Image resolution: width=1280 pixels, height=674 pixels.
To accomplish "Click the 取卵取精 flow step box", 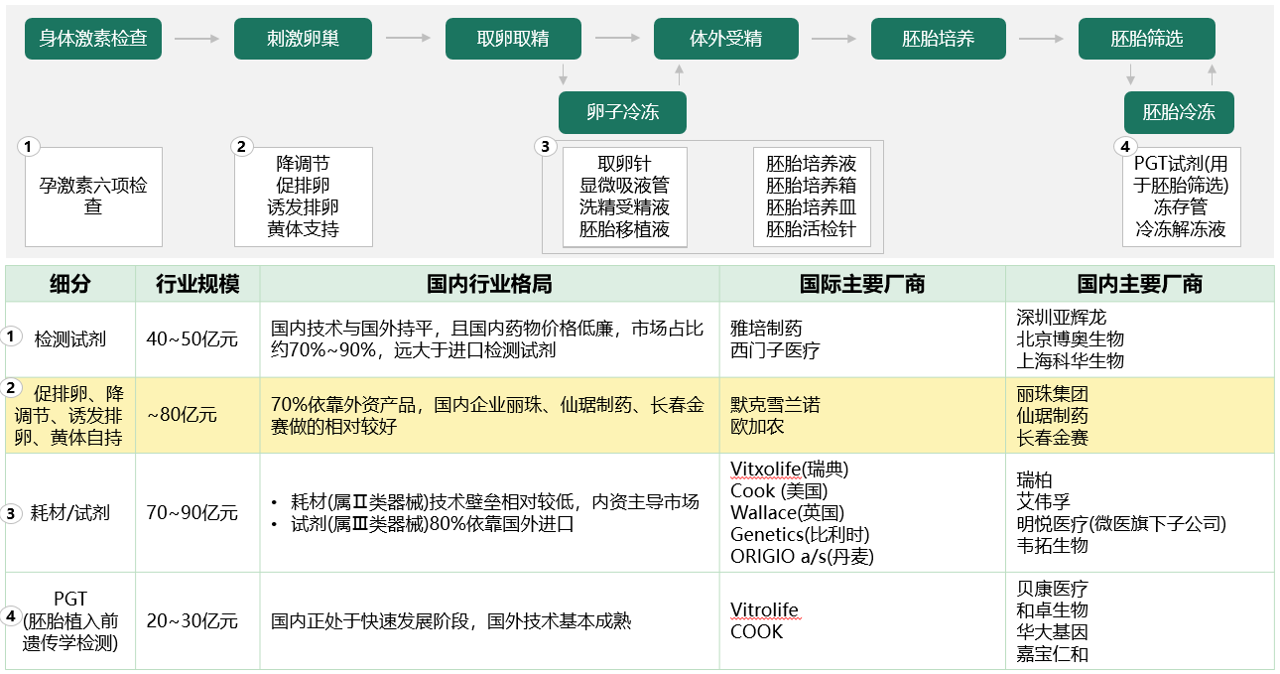I will pos(513,39).
